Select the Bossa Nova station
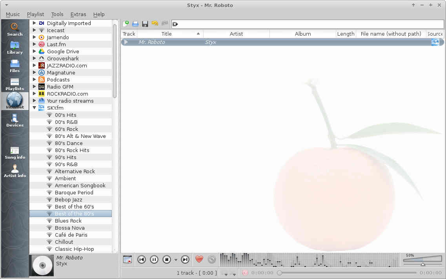The height and width of the screenshot is (279, 446). tap(70, 228)
